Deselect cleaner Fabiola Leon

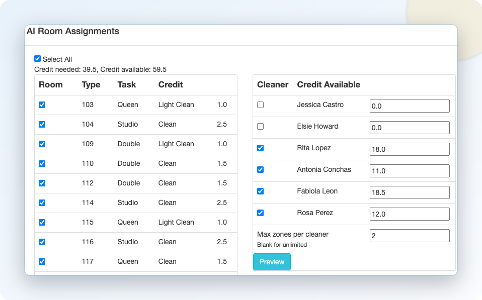click(260, 191)
